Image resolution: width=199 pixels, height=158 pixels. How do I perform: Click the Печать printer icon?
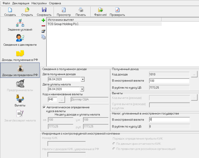tap(81, 11)
